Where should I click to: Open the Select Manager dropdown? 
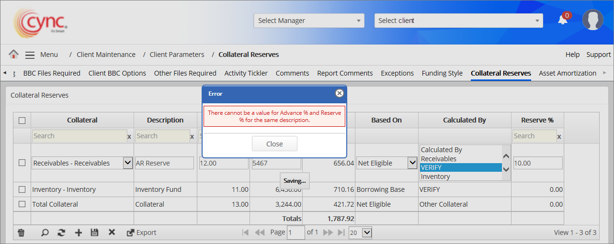pyautogui.click(x=309, y=21)
